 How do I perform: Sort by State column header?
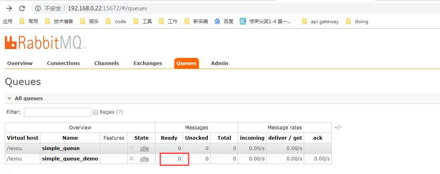pyautogui.click(x=141, y=138)
